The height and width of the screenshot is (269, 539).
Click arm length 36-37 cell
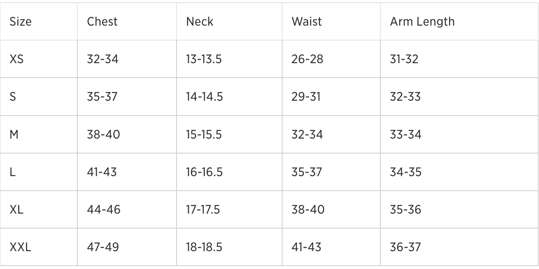click(406, 247)
